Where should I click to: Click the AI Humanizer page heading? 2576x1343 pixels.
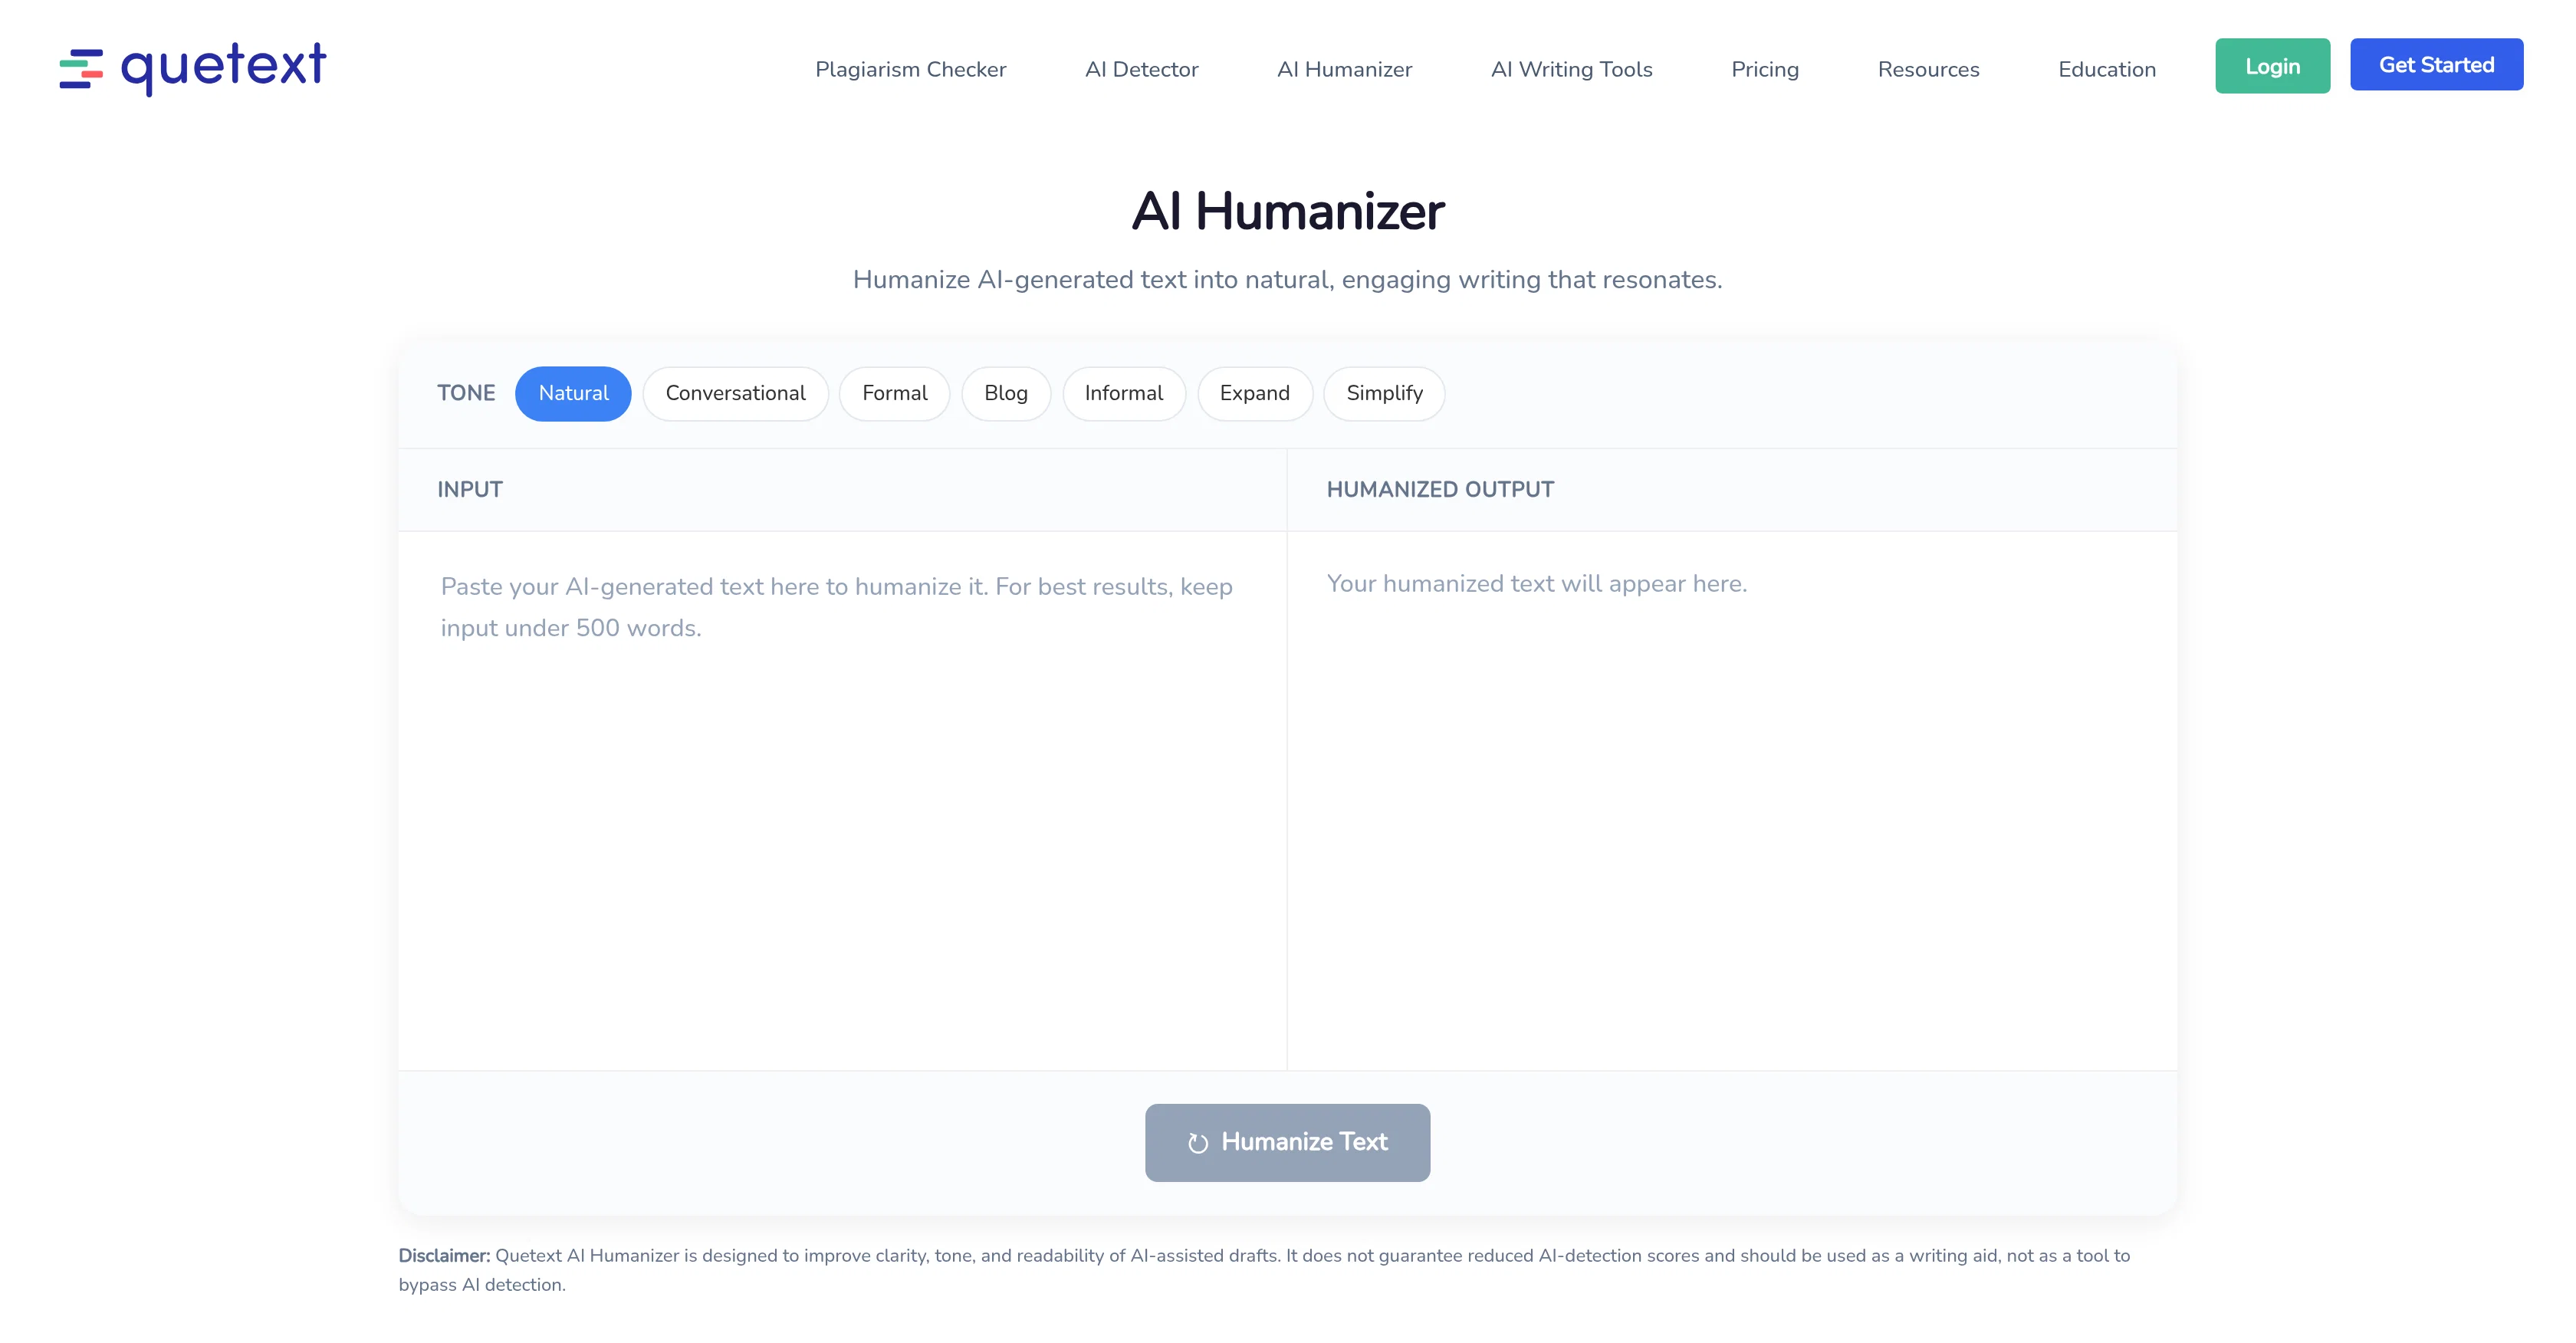click(x=1288, y=211)
